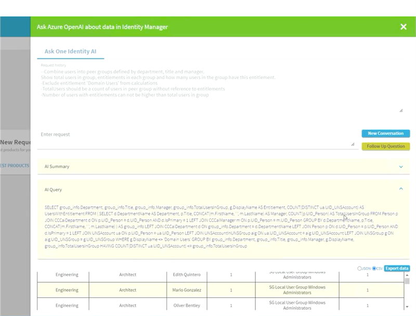
Task: Click the results table scrollbar thumb
Action: 407,281
